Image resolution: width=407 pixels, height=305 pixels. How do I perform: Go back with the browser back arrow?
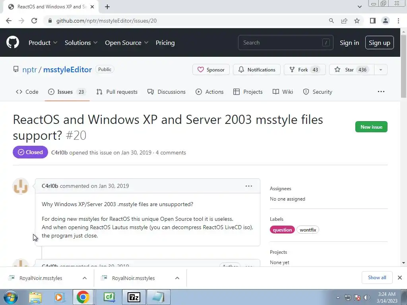[9, 21]
